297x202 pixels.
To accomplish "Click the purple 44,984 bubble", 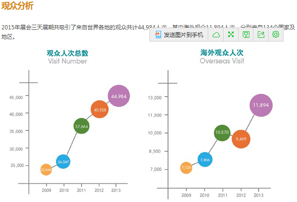I will pyautogui.click(x=119, y=96).
